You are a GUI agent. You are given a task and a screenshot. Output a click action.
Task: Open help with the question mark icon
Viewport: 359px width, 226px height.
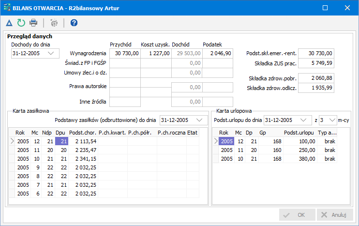(74, 23)
